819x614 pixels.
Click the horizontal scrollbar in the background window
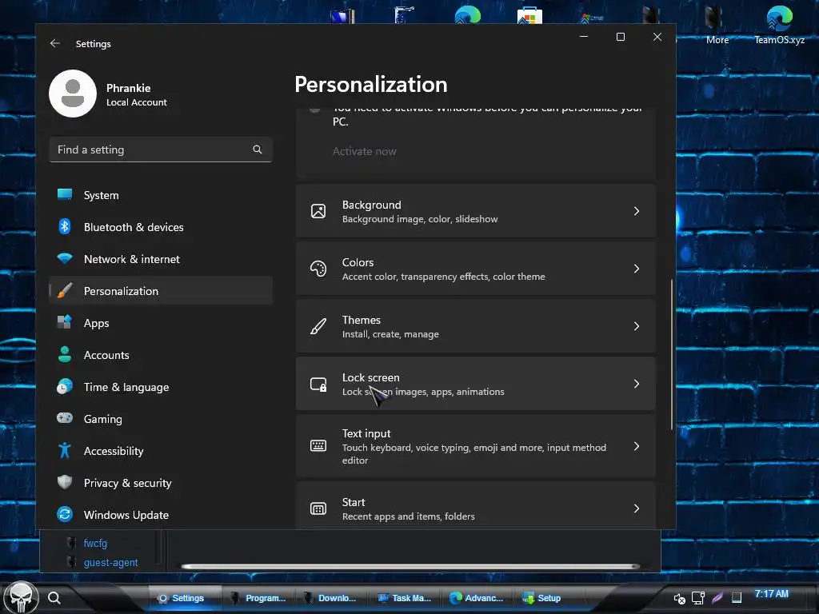click(410, 567)
